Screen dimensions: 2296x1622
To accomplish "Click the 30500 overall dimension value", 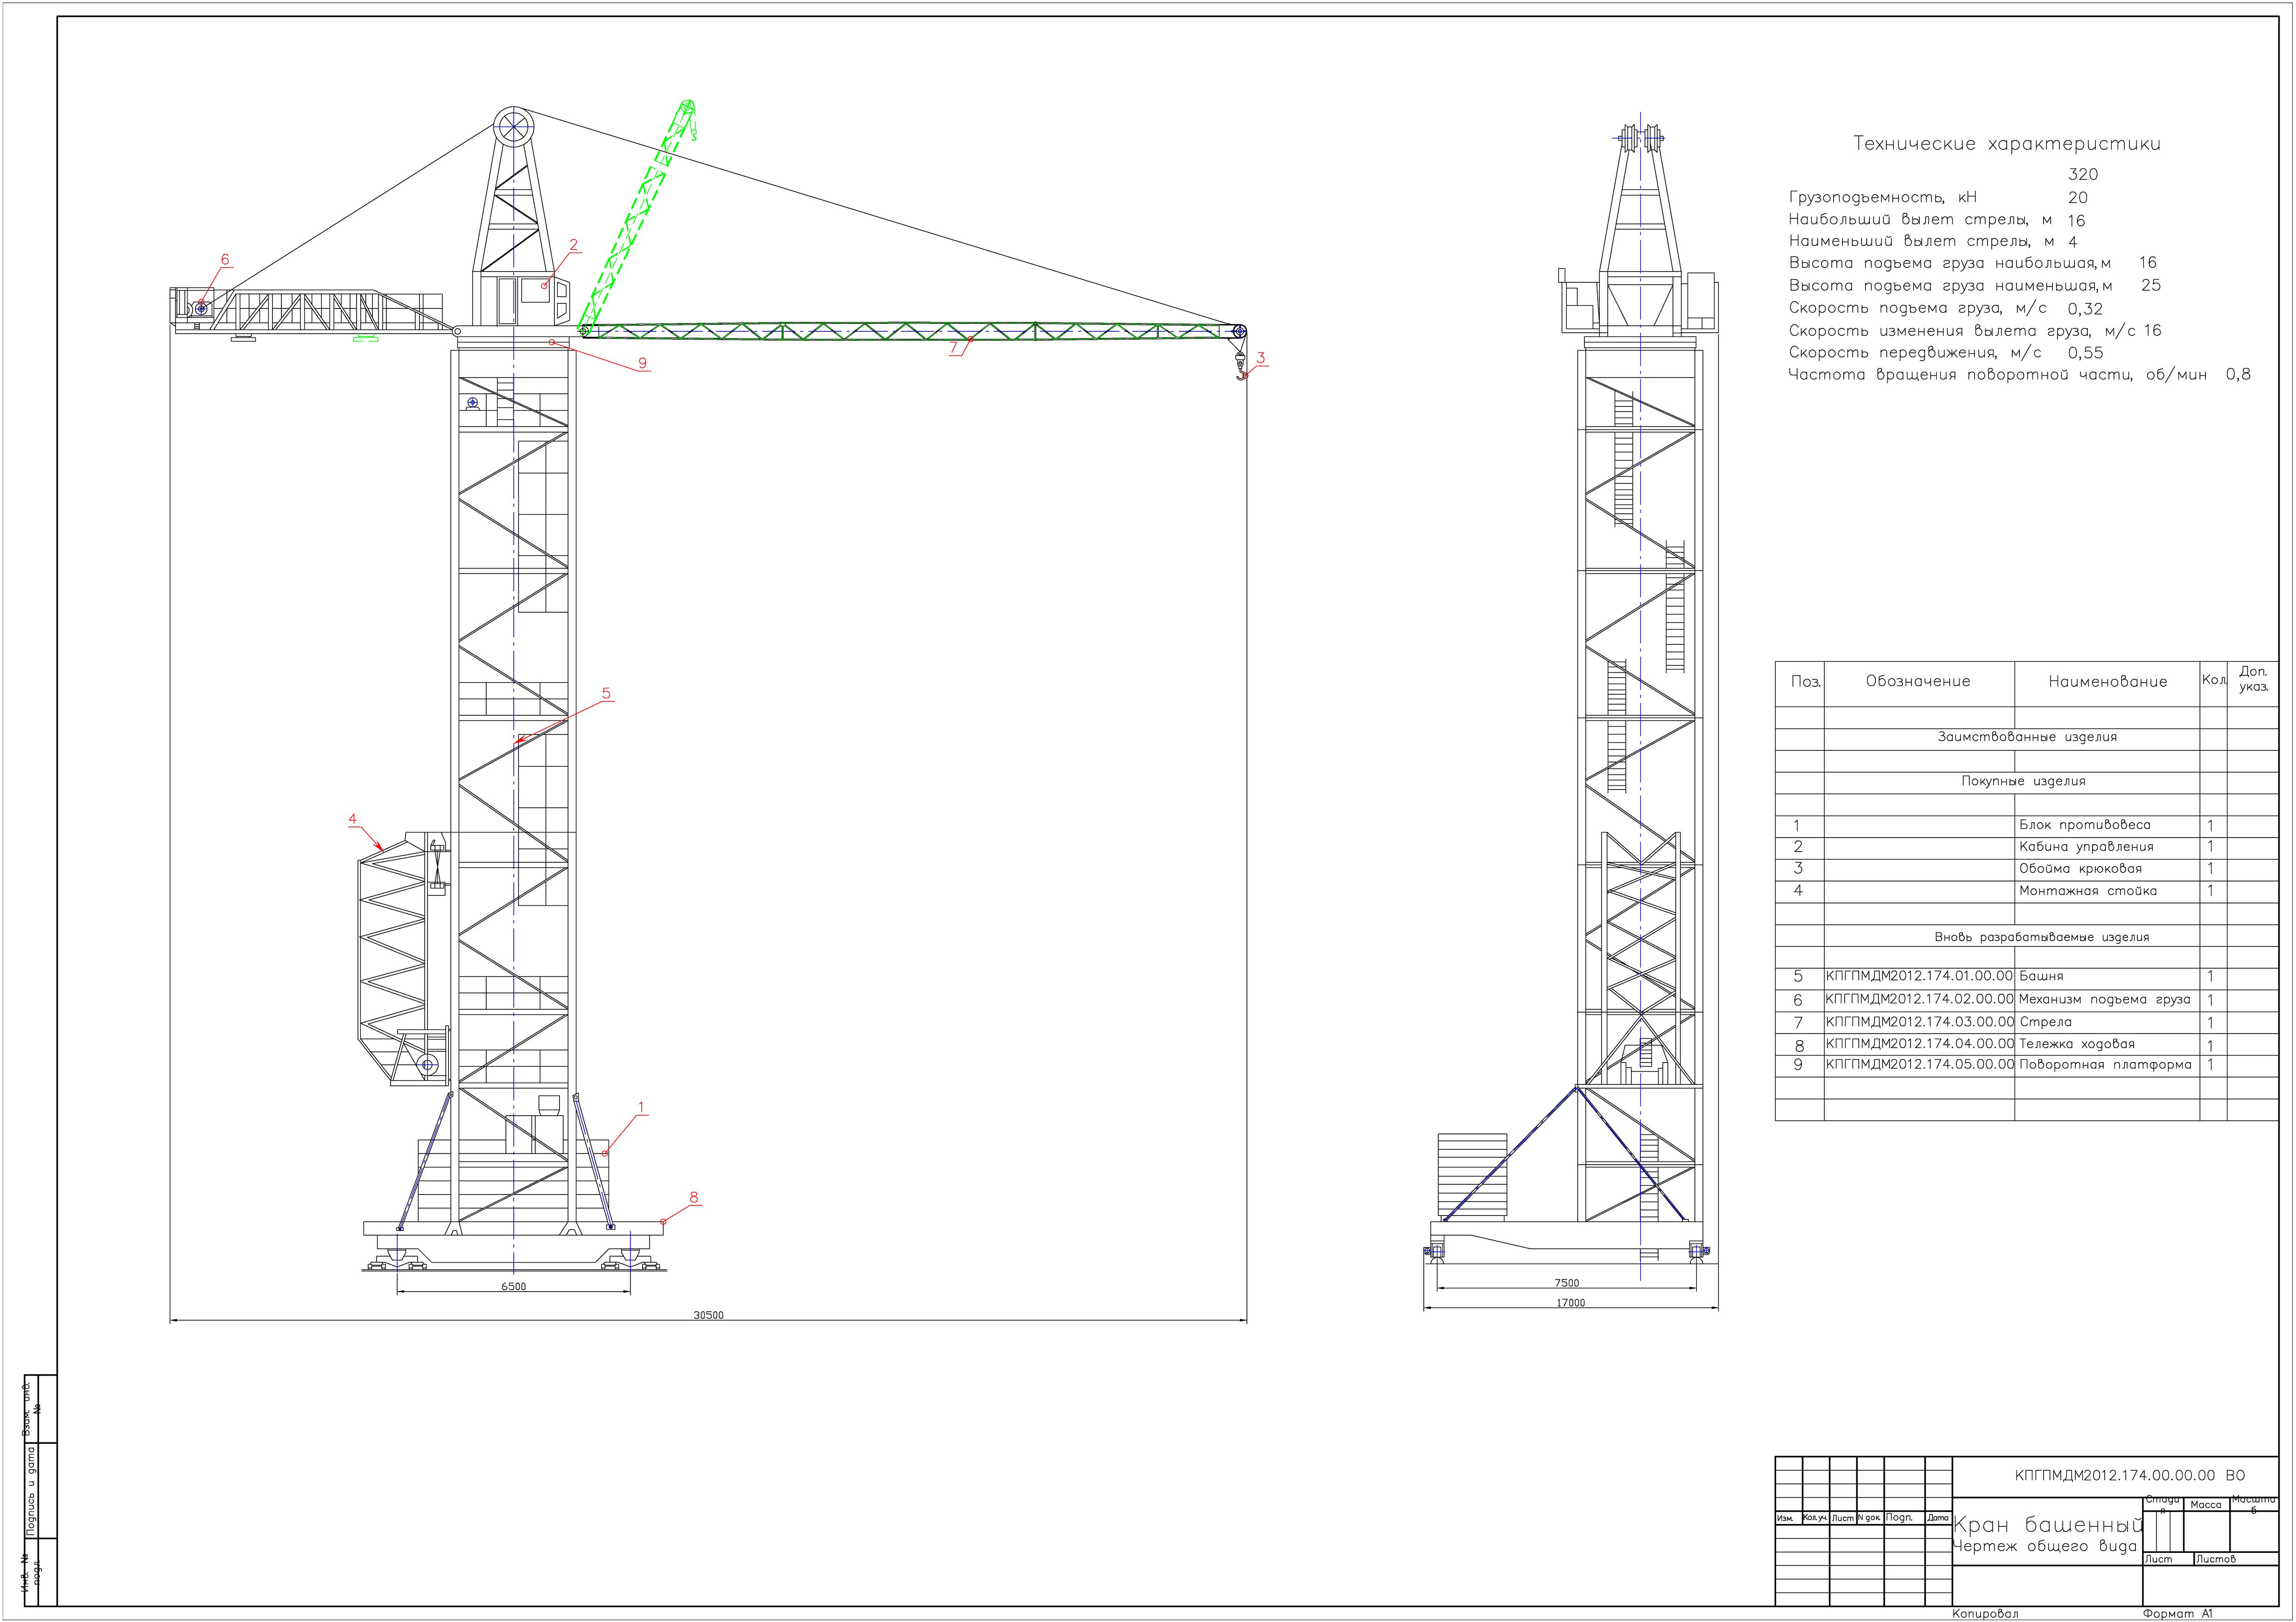I will coord(708,1315).
